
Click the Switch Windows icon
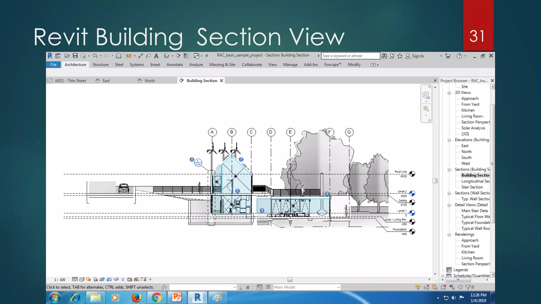pyautogui.click(x=197, y=56)
